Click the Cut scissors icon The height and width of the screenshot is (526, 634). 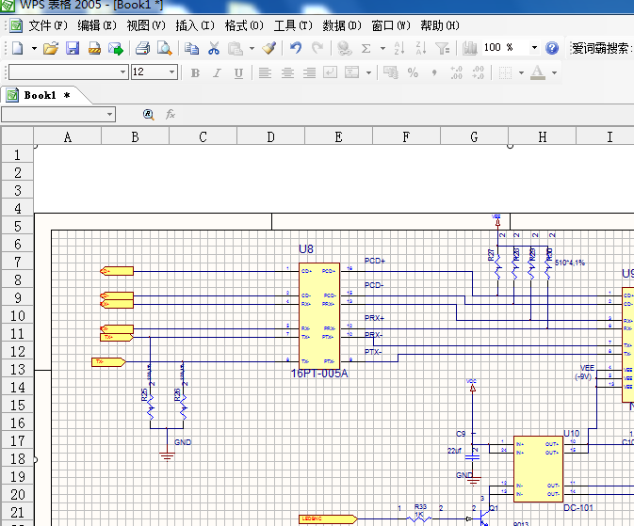[214, 48]
